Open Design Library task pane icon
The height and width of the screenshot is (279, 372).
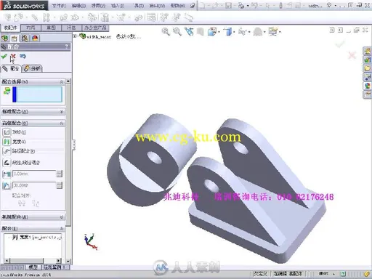[368, 60]
